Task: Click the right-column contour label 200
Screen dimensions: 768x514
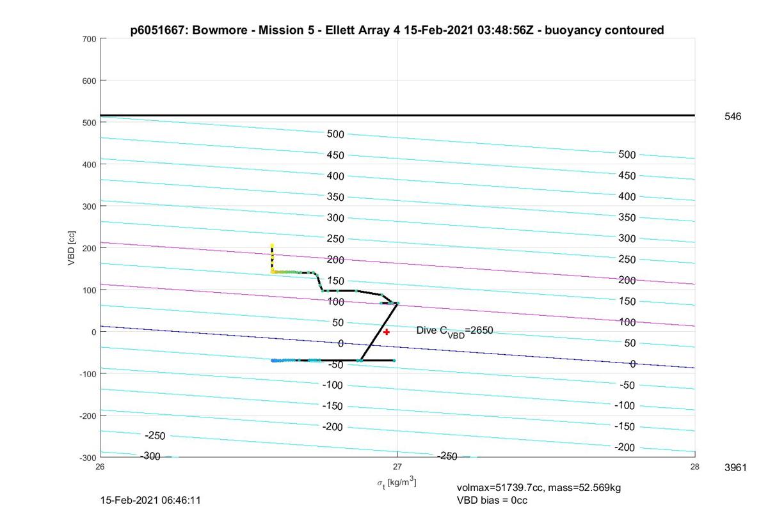Action: point(627,281)
